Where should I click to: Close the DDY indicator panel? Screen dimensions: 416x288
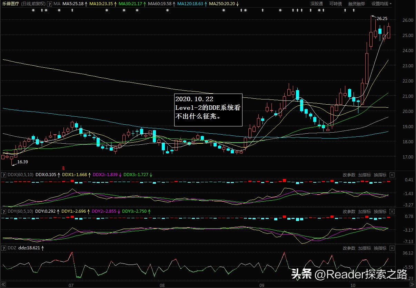tap(392, 211)
